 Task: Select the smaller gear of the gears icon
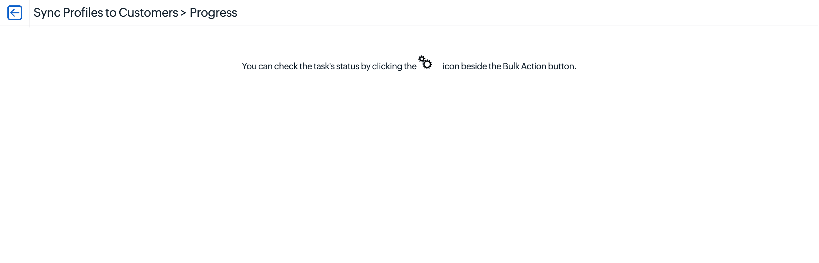click(422, 59)
